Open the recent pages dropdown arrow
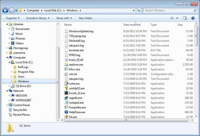 [16, 11]
